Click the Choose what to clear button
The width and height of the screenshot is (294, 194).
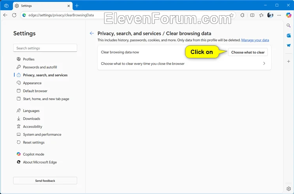click(248, 52)
